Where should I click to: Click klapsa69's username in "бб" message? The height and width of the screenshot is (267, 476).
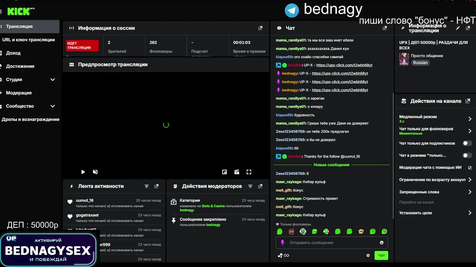(284, 148)
